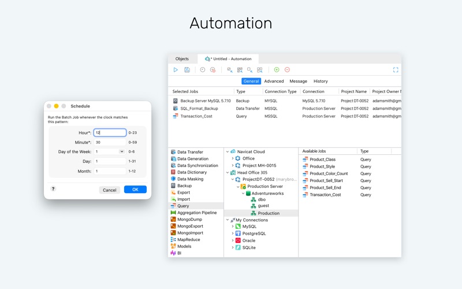Collapse the Production Server node

coord(238,186)
